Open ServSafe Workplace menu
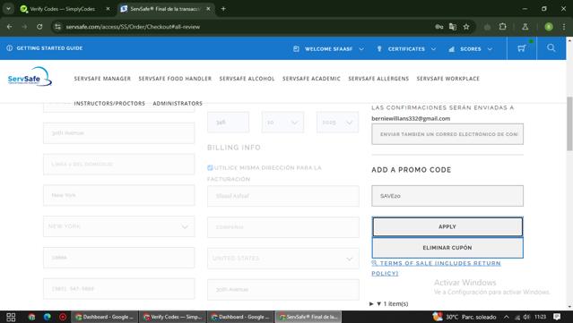This screenshot has height=323, width=573. 448,79
